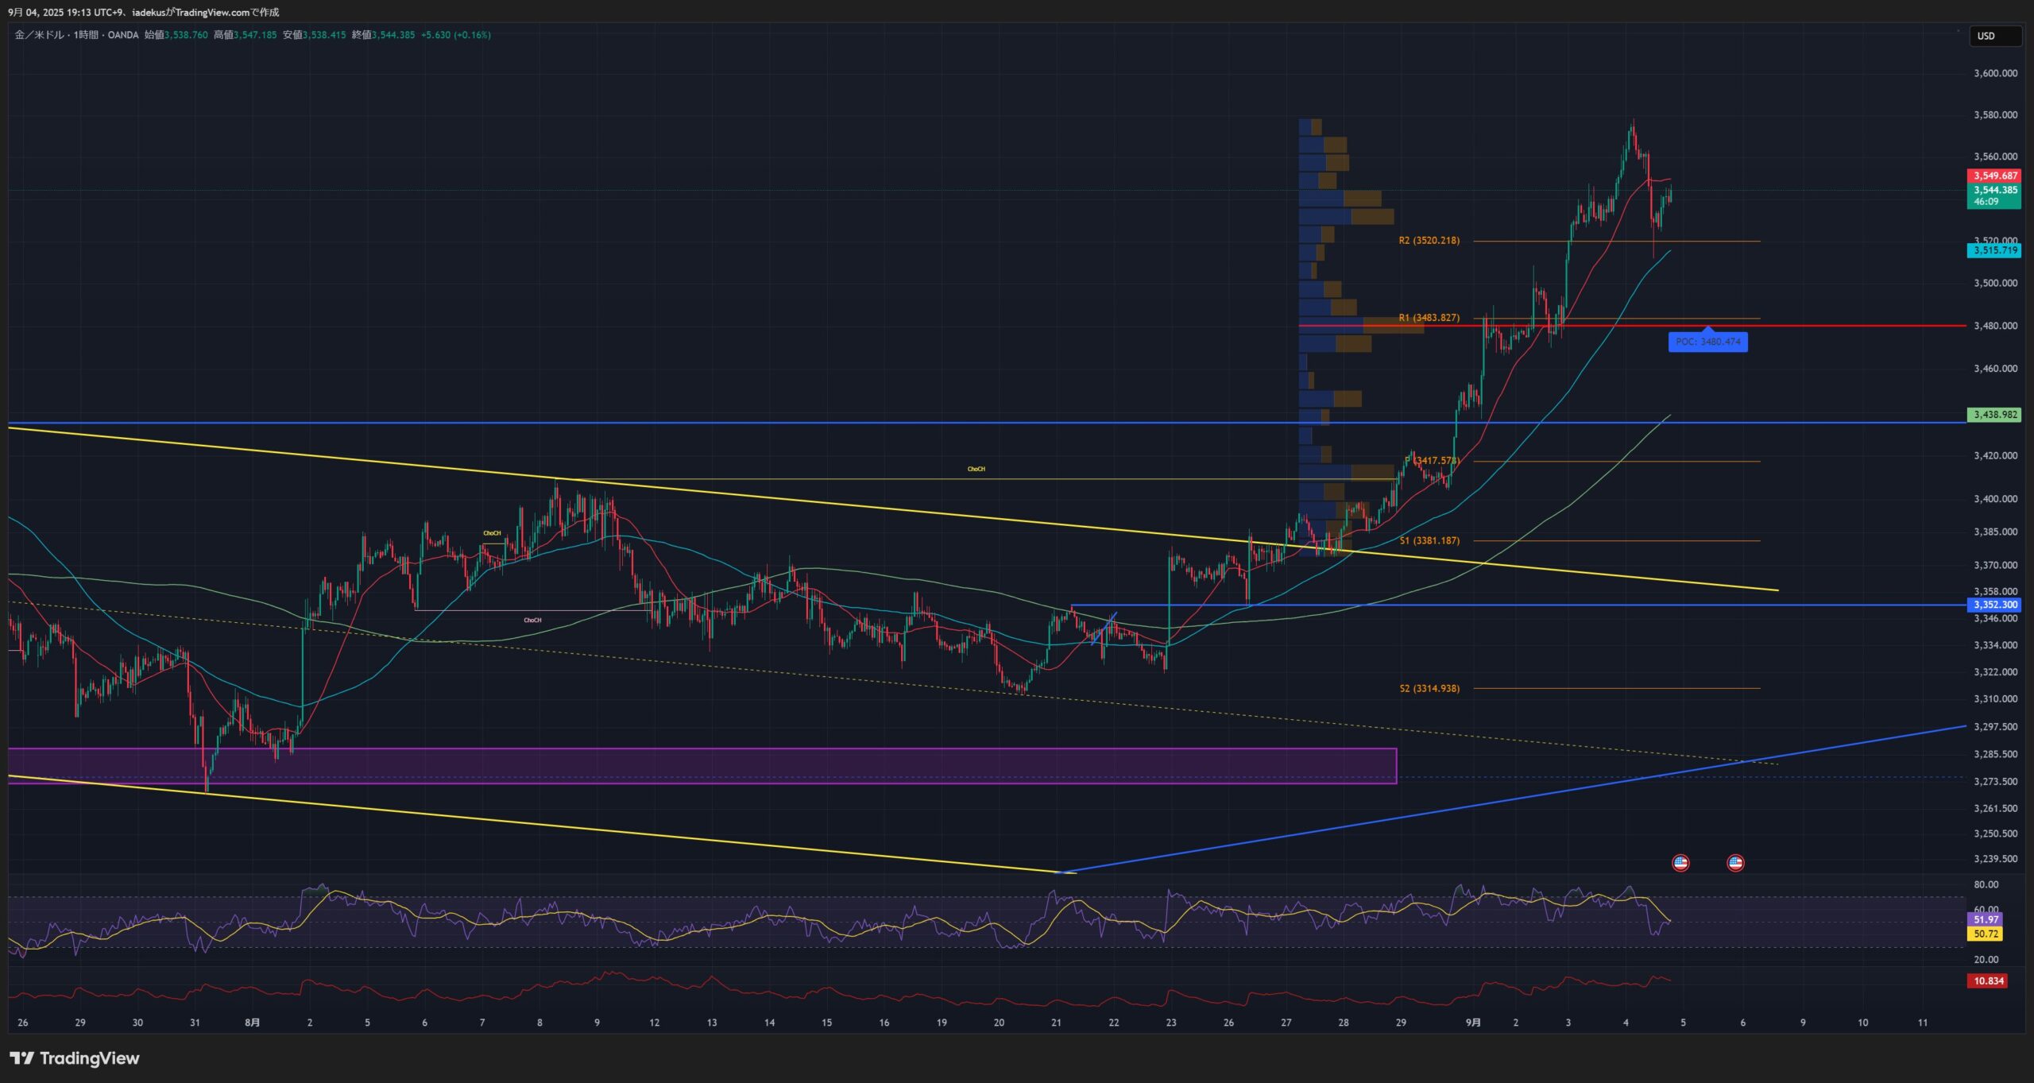Click the S1 (3381.187) pivot label
This screenshot has height=1083, width=2034.
click(1429, 541)
